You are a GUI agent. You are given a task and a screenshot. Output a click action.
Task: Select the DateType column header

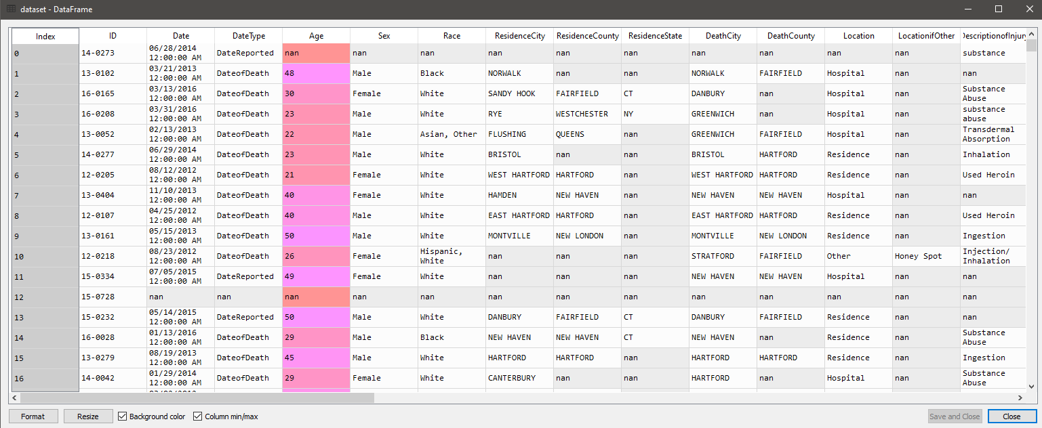248,36
